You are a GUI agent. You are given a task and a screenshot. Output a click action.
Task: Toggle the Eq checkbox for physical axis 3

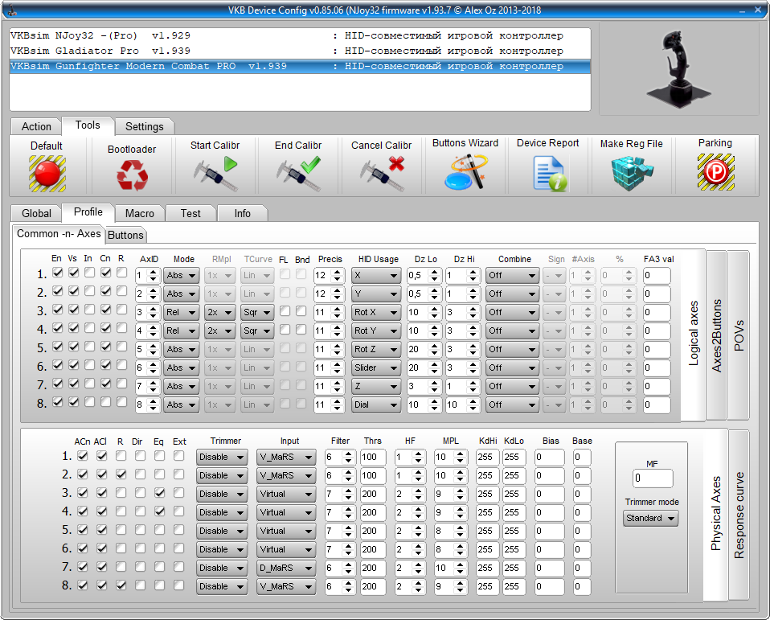tap(160, 493)
